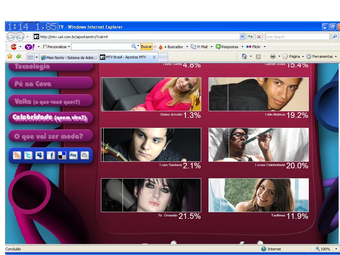This screenshot has width=340, height=255.
Task: Open the Flickr toolbar button
Action: [253, 46]
